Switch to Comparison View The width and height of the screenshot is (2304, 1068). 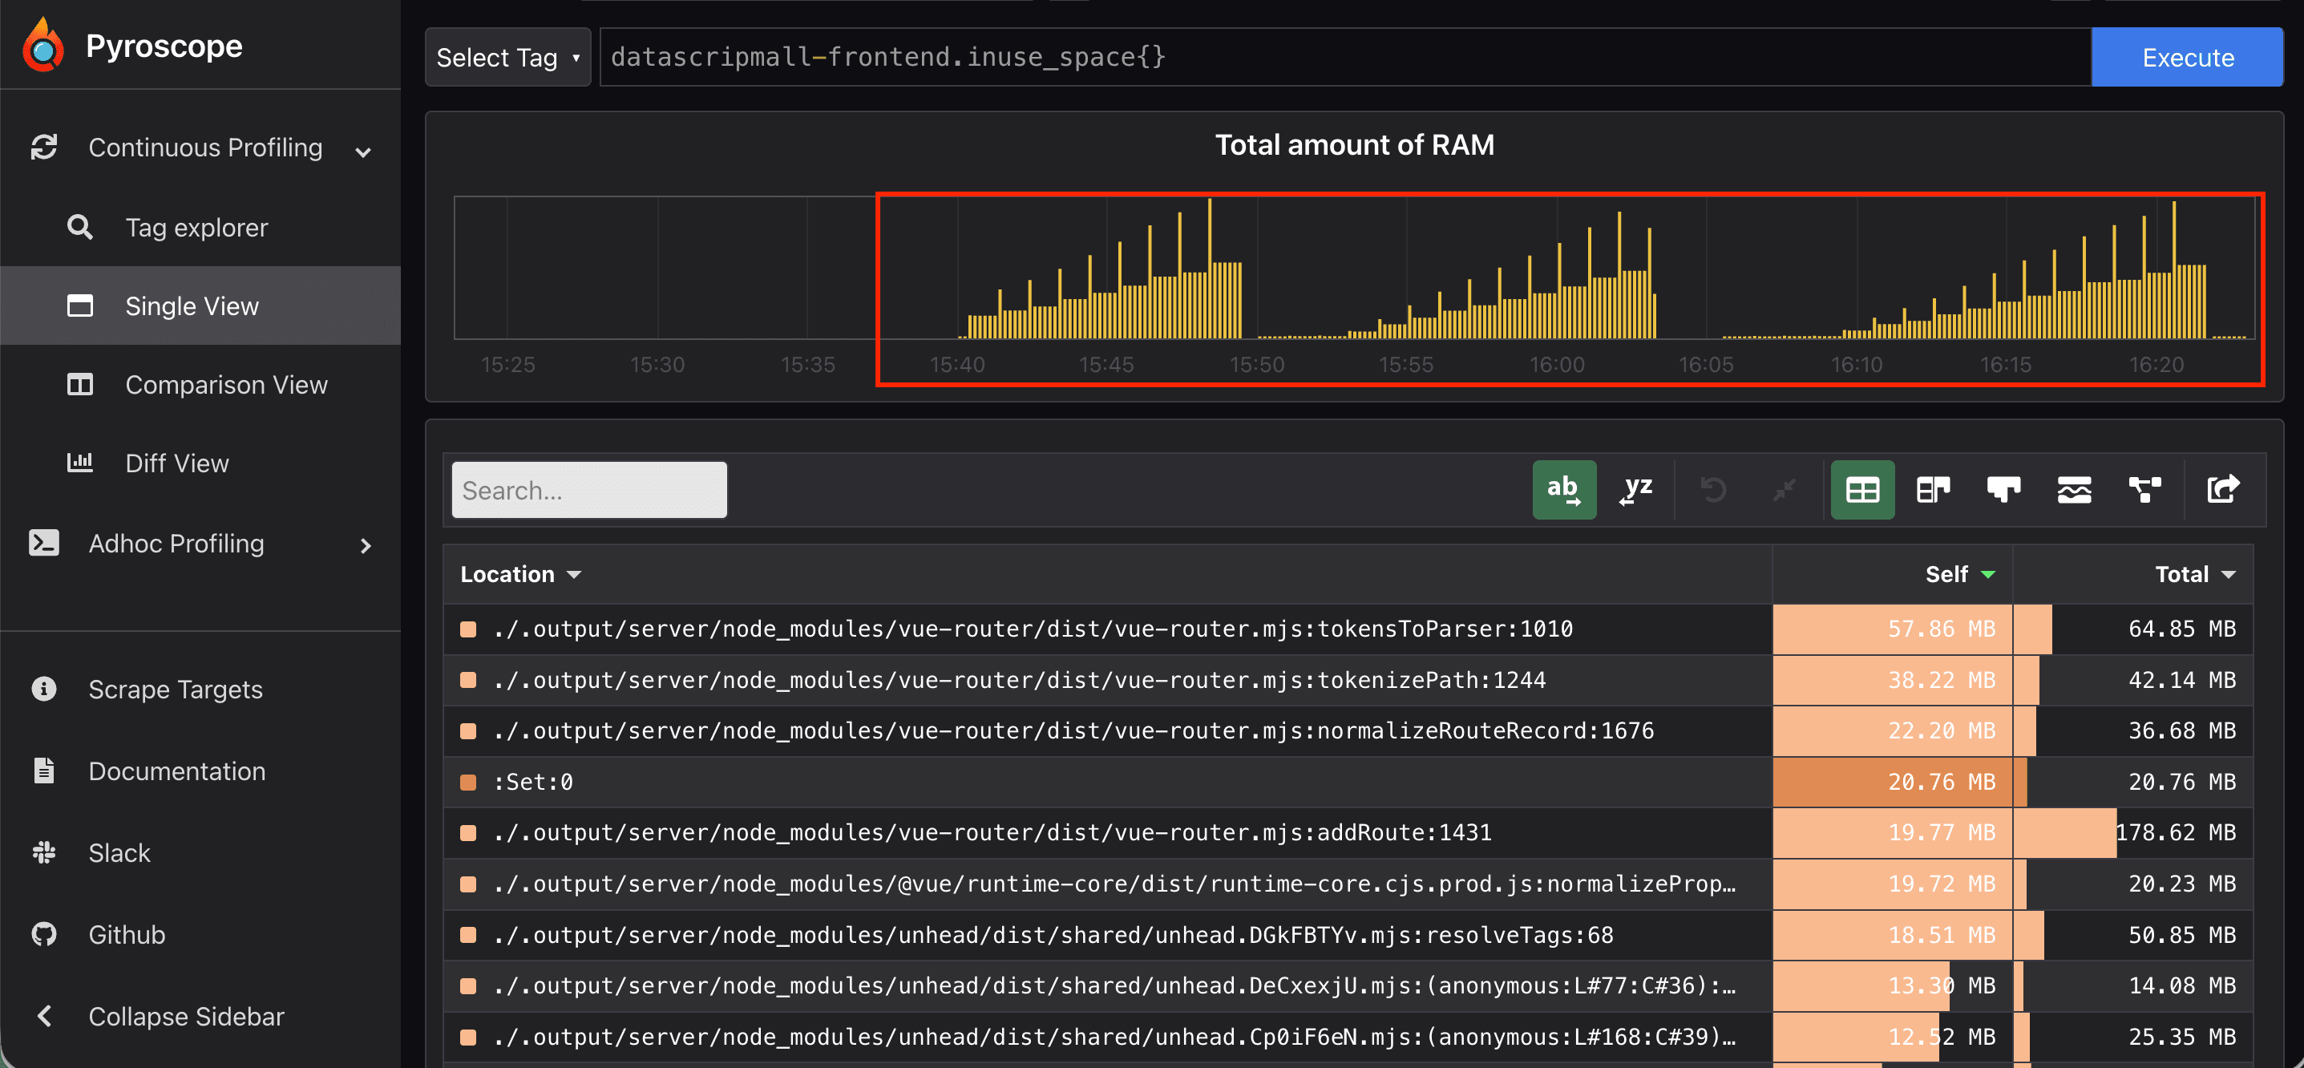(x=226, y=385)
